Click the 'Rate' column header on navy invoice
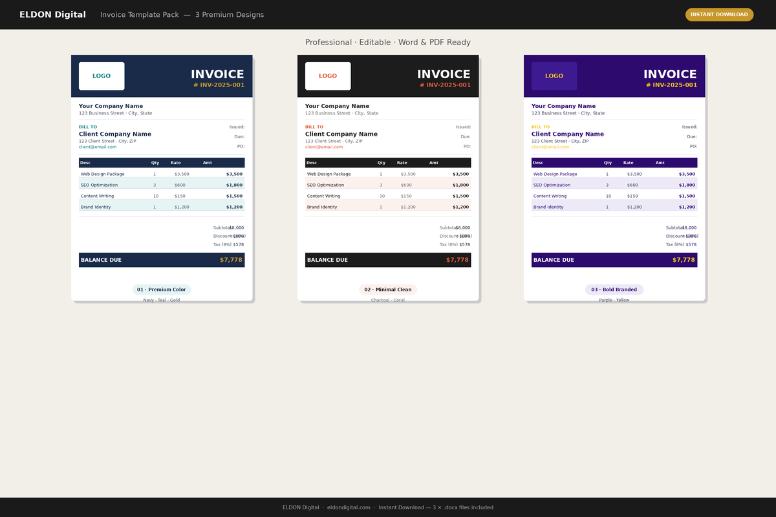The width and height of the screenshot is (776, 517). (176, 163)
